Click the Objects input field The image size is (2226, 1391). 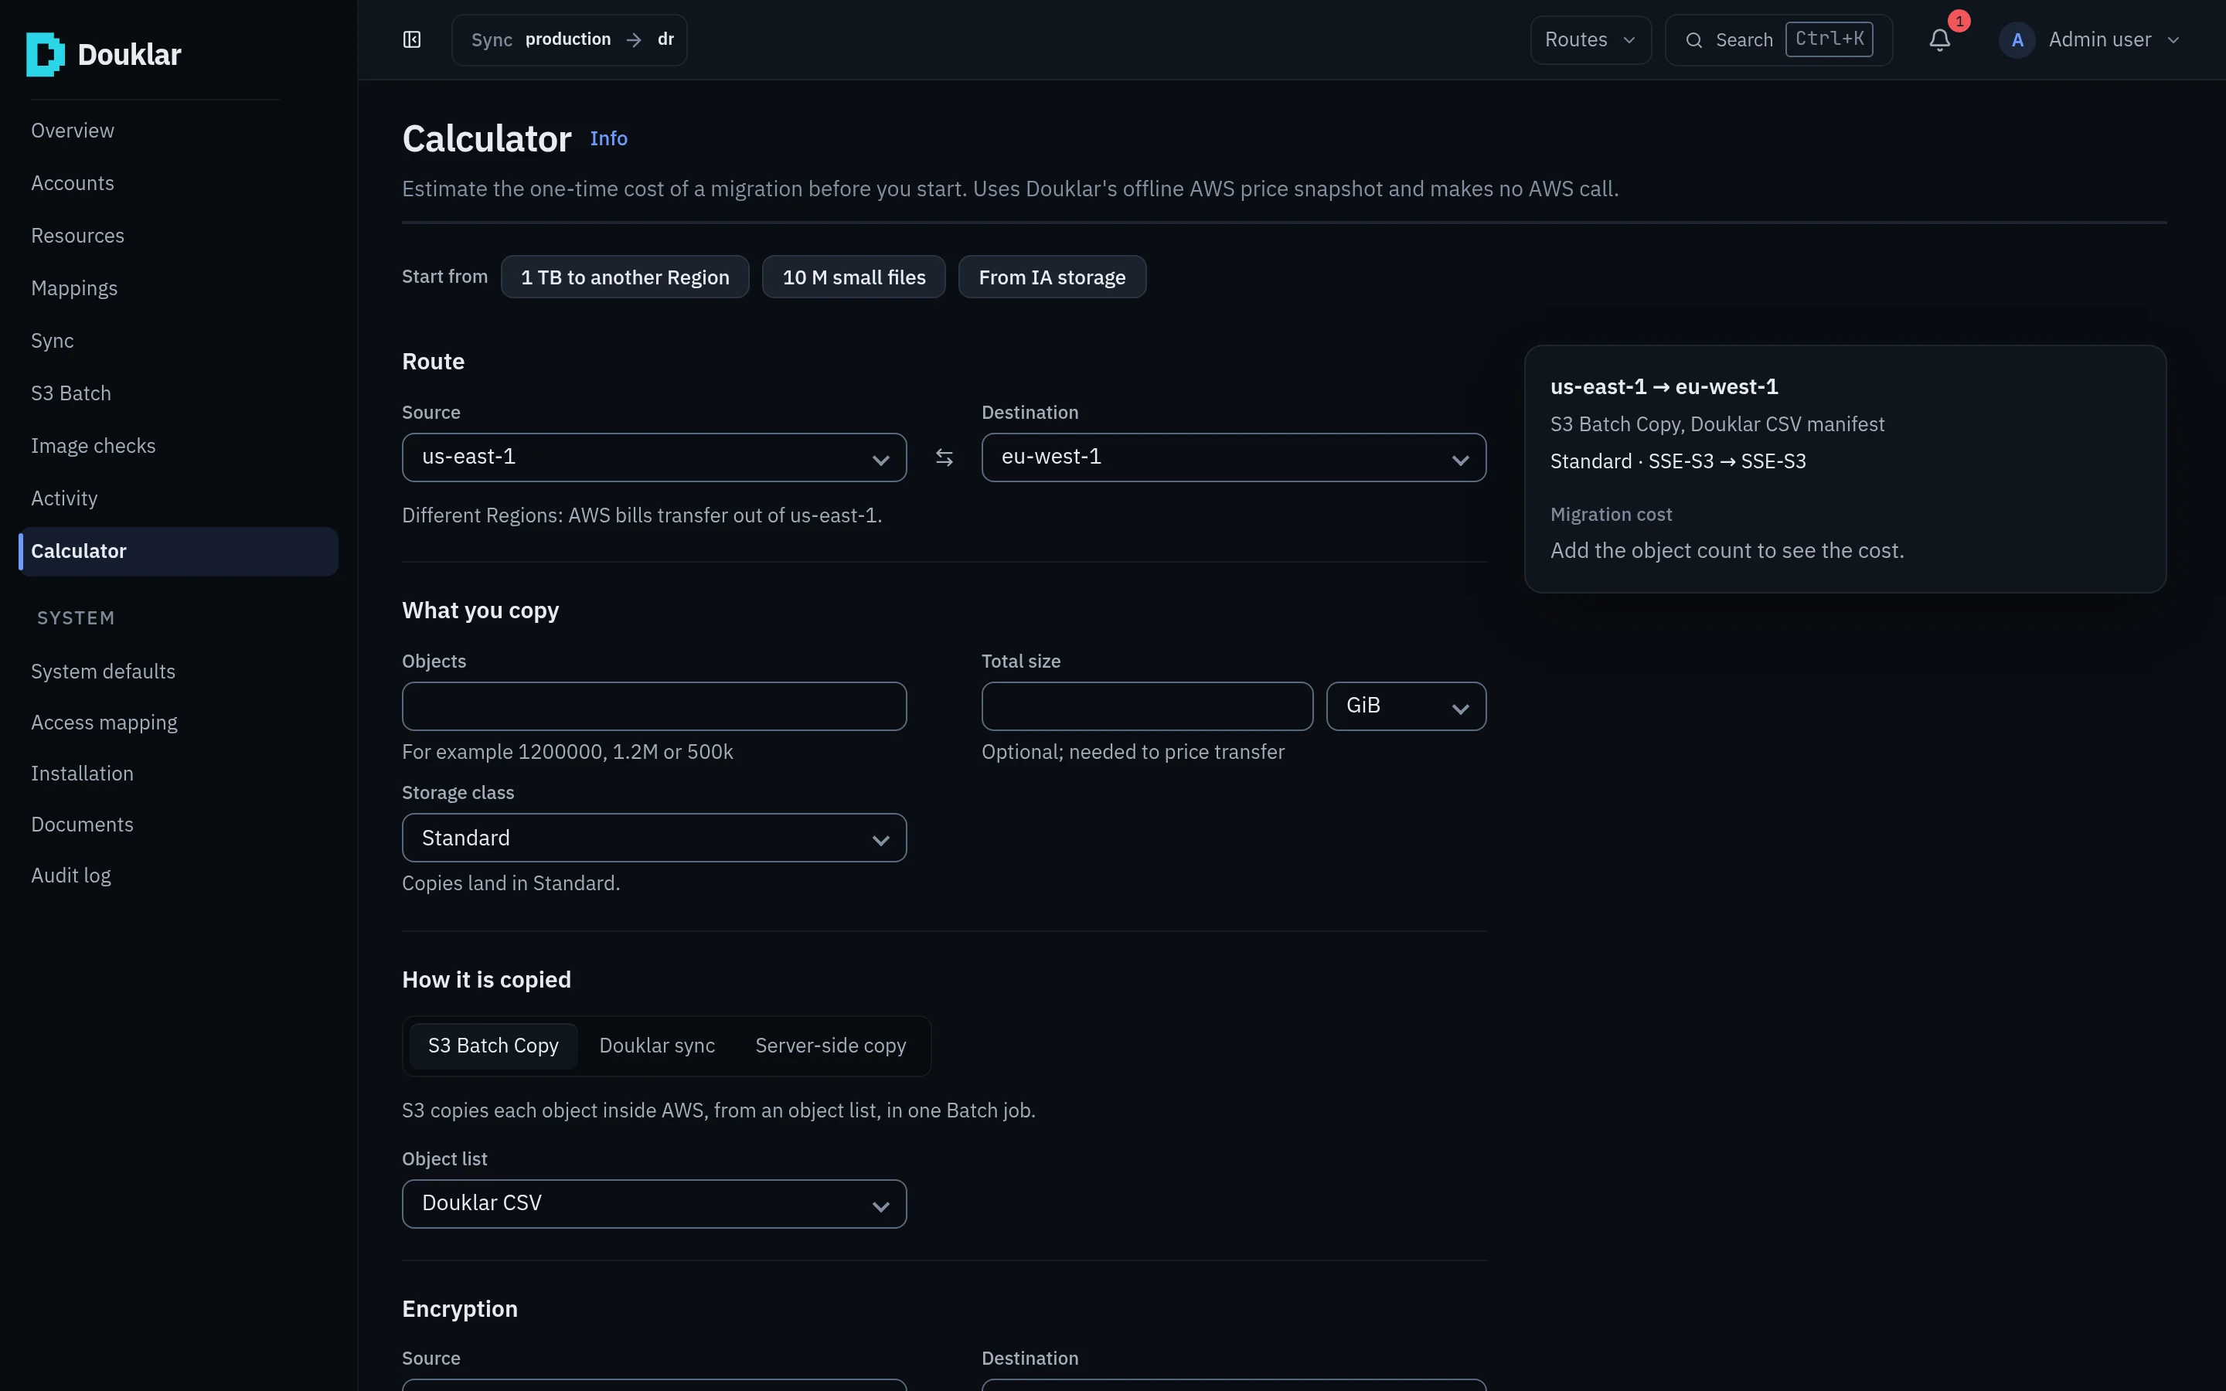[x=654, y=706]
